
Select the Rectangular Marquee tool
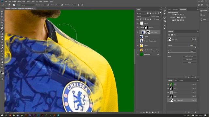(x=2, y=14)
